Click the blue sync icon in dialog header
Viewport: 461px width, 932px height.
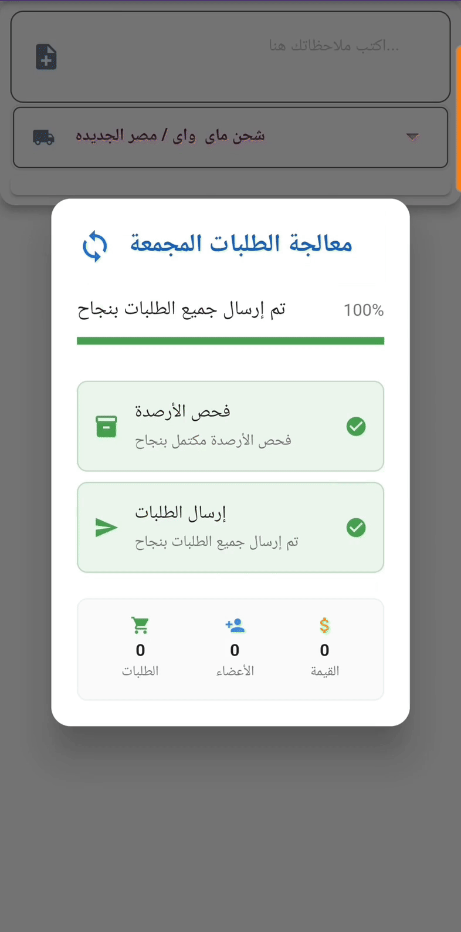click(95, 246)
